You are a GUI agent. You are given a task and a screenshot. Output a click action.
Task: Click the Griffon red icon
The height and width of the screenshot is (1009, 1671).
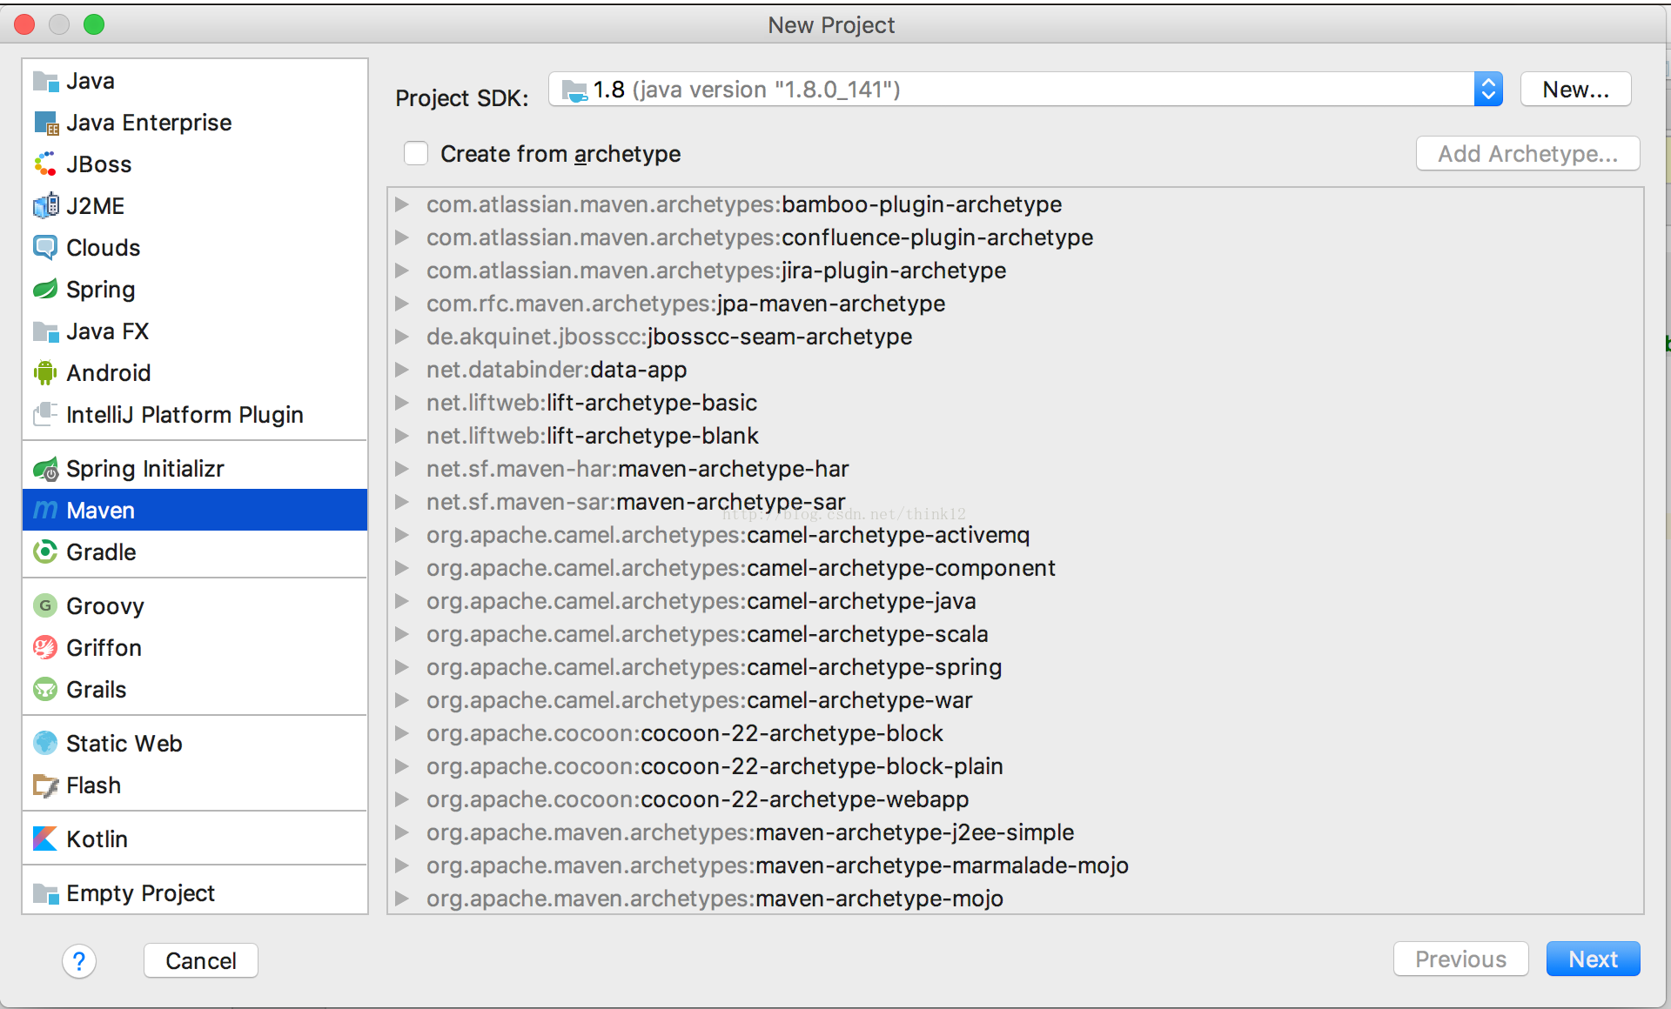(x=45, y=648)
